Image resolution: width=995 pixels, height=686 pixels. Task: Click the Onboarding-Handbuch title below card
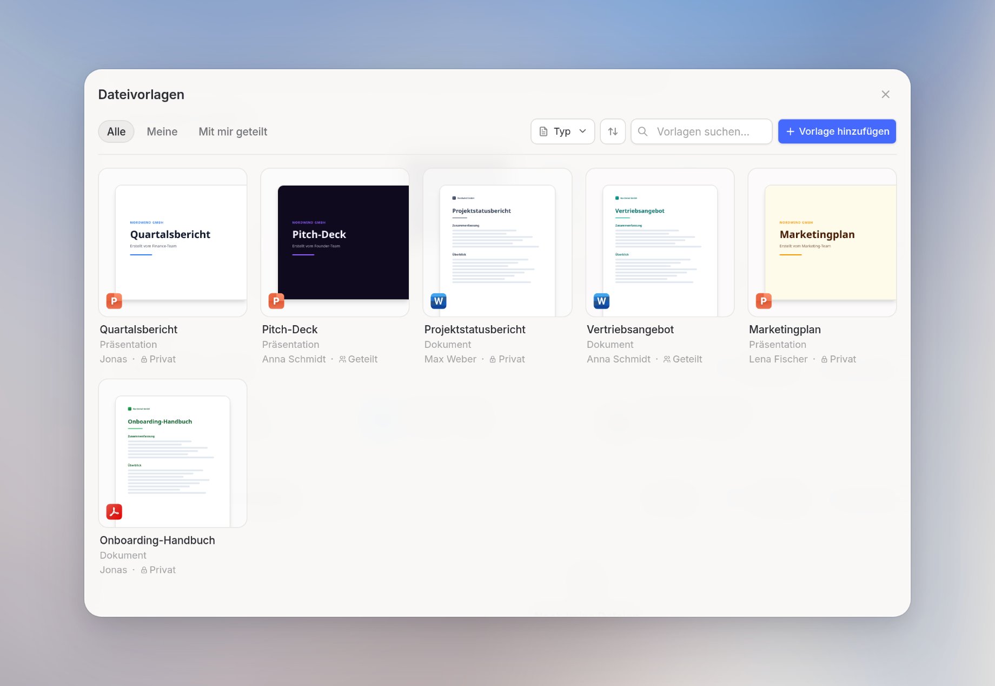(x=157, y=540)
